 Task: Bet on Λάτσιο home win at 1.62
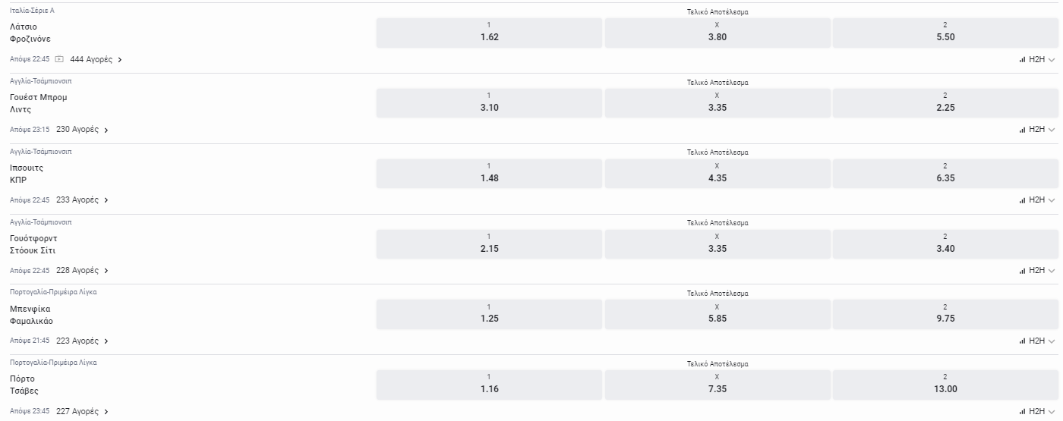pyautogui.click(x=490, y=33)
